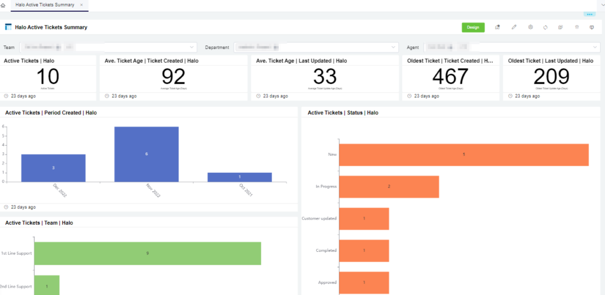Click the Active Tickets value 10
This screenshot has height=295, width=605.
coord(48,77)
